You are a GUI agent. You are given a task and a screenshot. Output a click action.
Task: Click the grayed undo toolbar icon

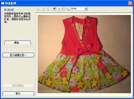[38, 9]
